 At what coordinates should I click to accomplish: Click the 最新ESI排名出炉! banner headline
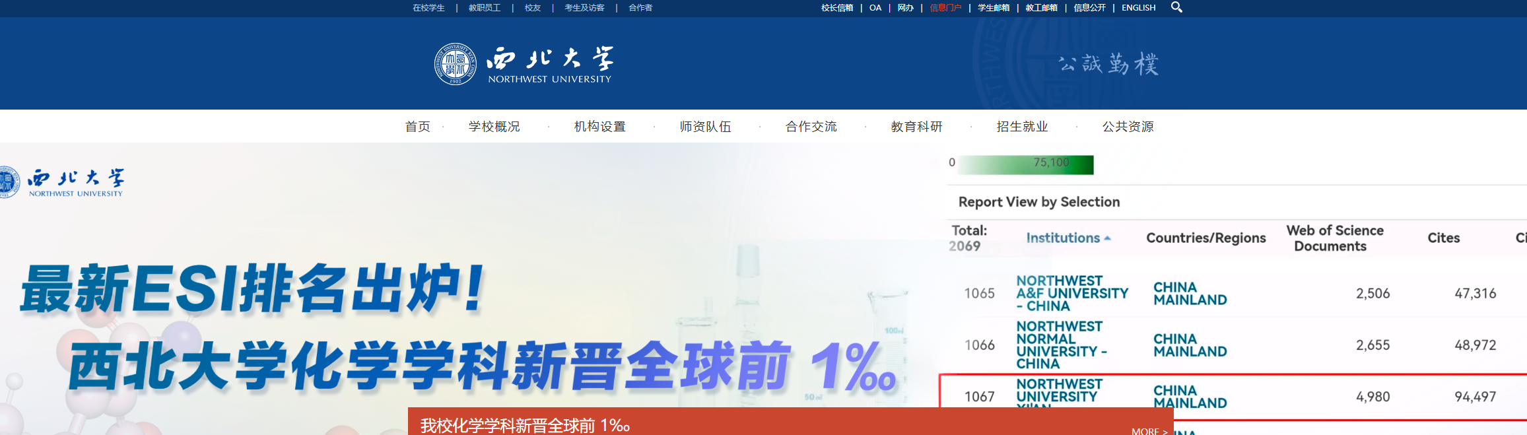tap(254, 288)
